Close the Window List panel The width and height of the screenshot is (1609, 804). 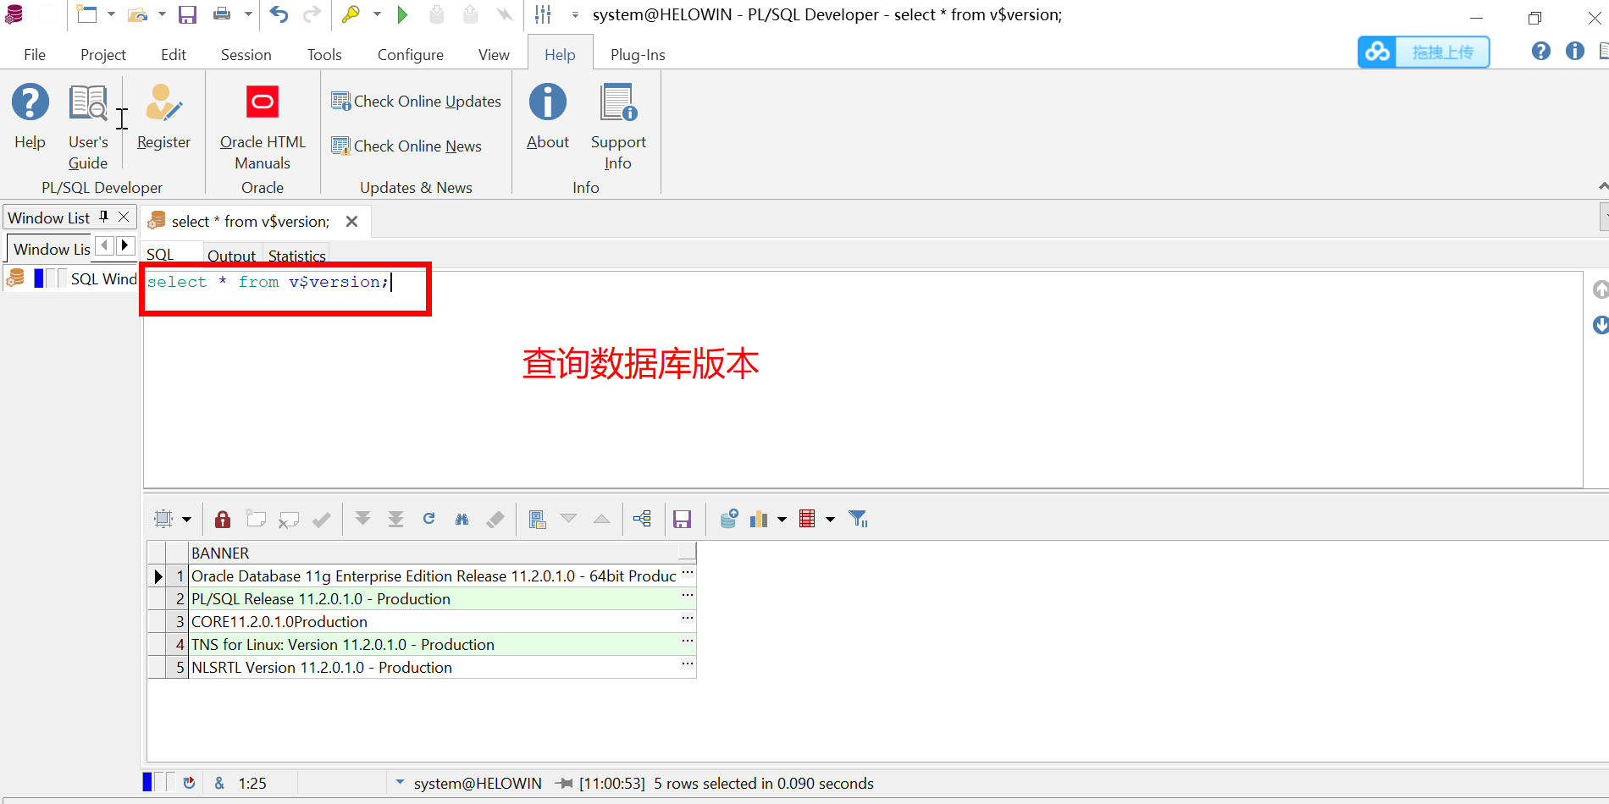pyautogui.click(x=124, y=217)
